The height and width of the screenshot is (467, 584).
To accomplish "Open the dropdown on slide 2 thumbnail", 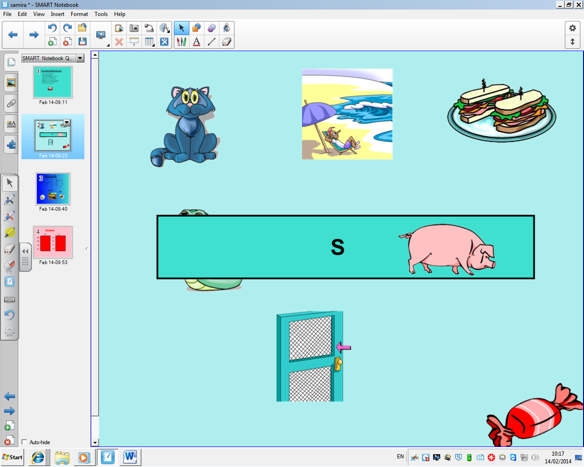I will 67,123.
